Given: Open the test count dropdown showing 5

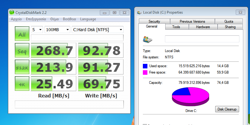Looking at the screenshot, I should (x=37, y=29).
